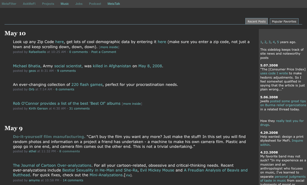View posts from '4' years ago
The width and height of the screenshot is (307, 185).
pyautogui.click(x=274, y=42)
